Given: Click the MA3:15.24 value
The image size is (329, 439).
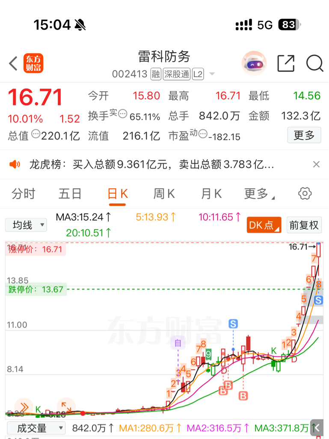Looking at the screenshot, I should pos(83,217).
